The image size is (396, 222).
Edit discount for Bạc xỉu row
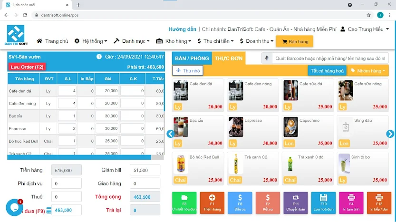point(132,116)
